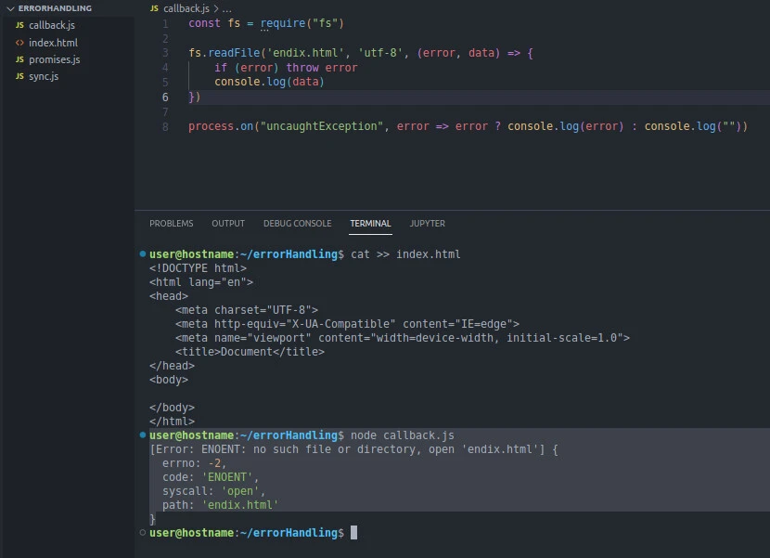Viewport: 770px width, 558px height.
Task: Select the TERMINAL tab
Action: pyautogui.click(x=370, y=224)
